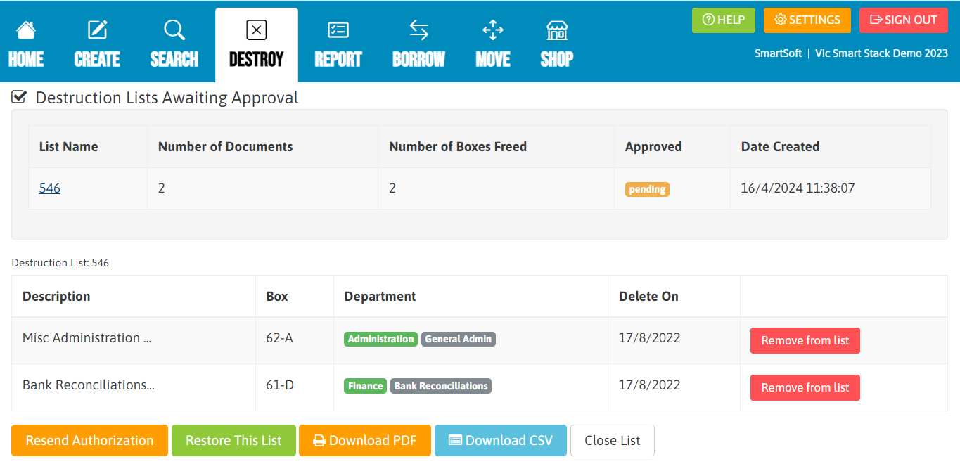Open the Move crosshair arrows icon
The width and height of the screenshot is (960, 464).
493,30
